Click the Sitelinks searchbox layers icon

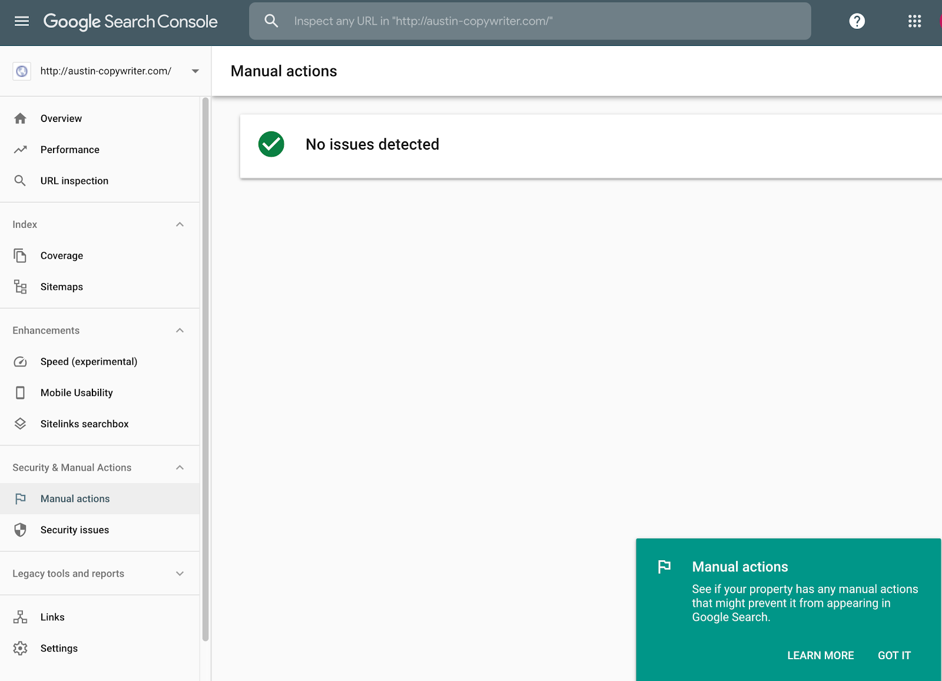(21, 424)
